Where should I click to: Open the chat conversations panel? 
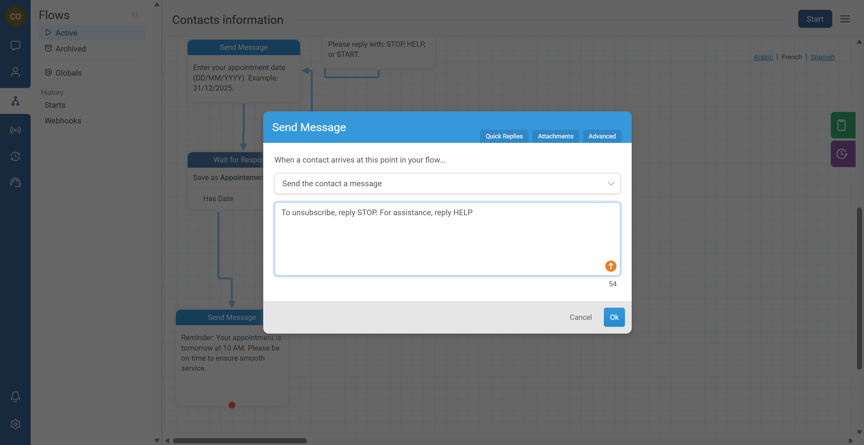(x=15, y=46)
